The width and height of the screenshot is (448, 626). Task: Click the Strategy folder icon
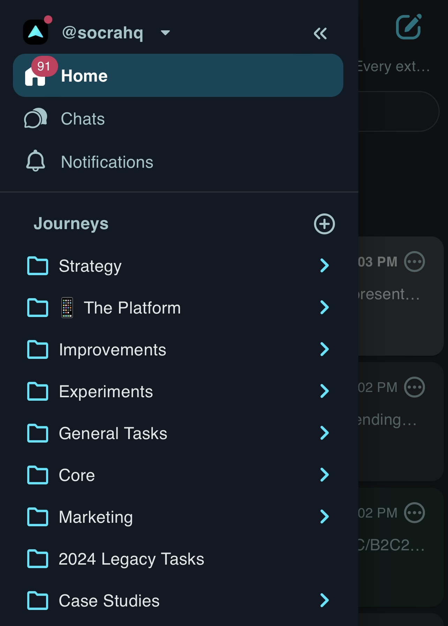[38, 266]
